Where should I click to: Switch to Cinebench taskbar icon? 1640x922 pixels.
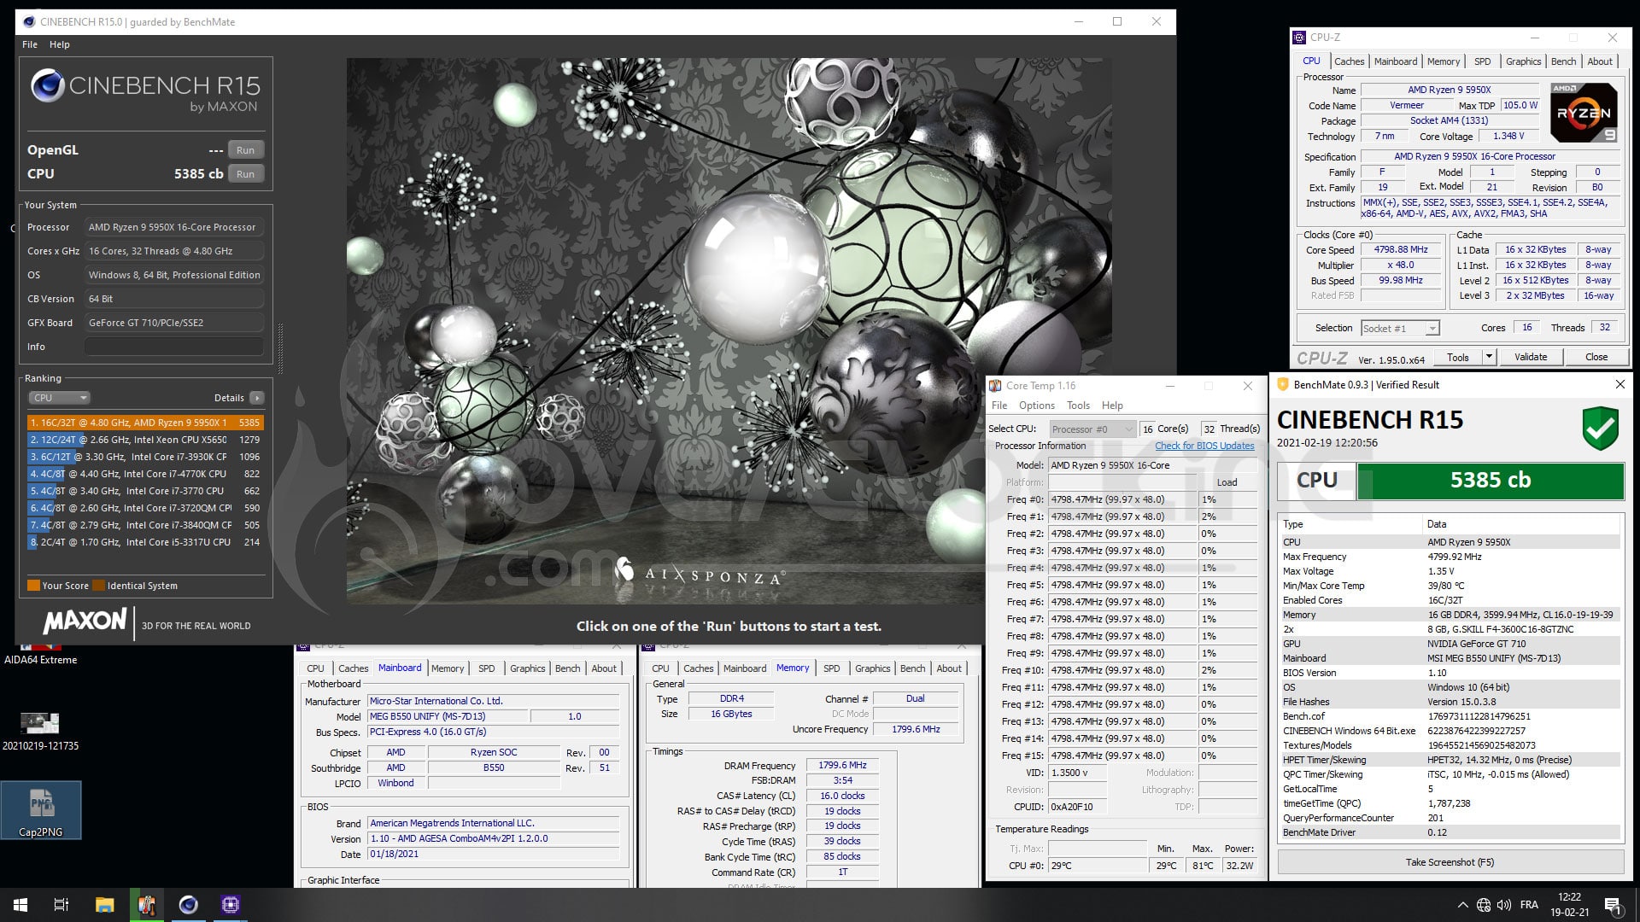188,905
